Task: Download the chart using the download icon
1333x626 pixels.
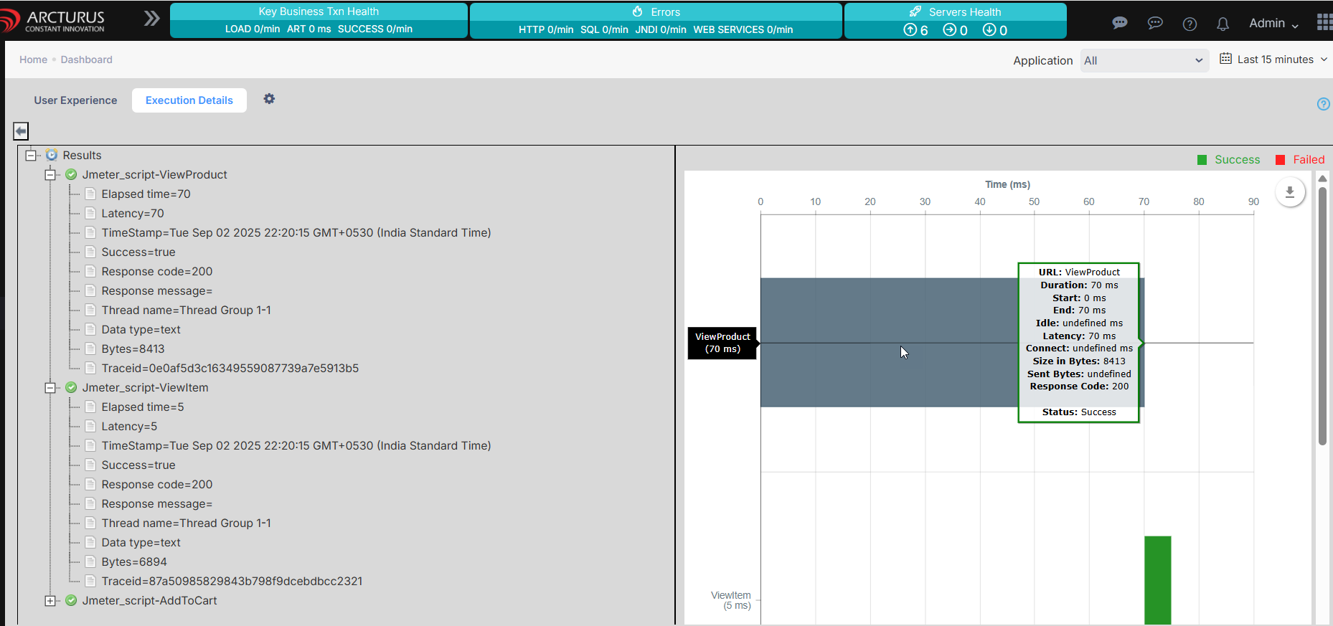Action: [x=1289, y=192]
